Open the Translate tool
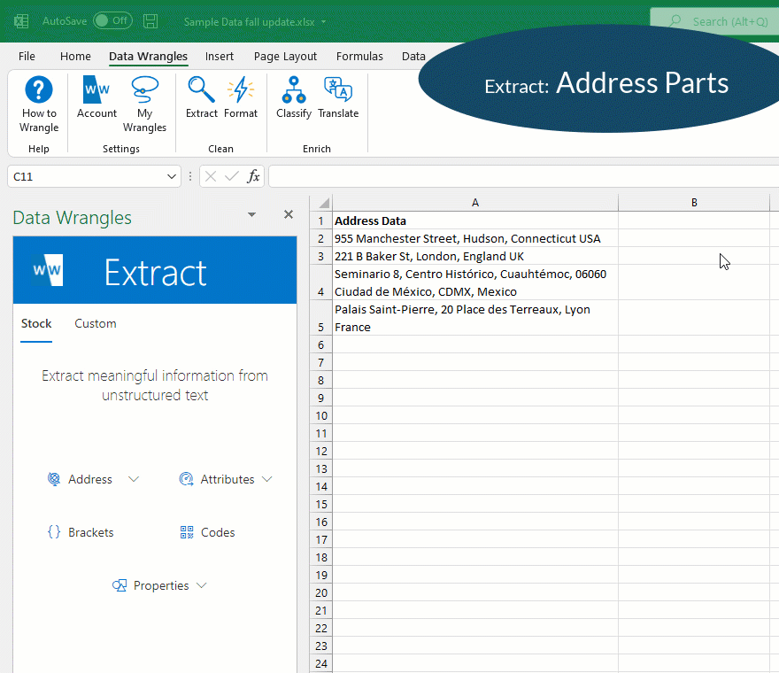Image resolution: width=779 pixels, height=673 pixels. pyautogui.click(x=338, y=97)
